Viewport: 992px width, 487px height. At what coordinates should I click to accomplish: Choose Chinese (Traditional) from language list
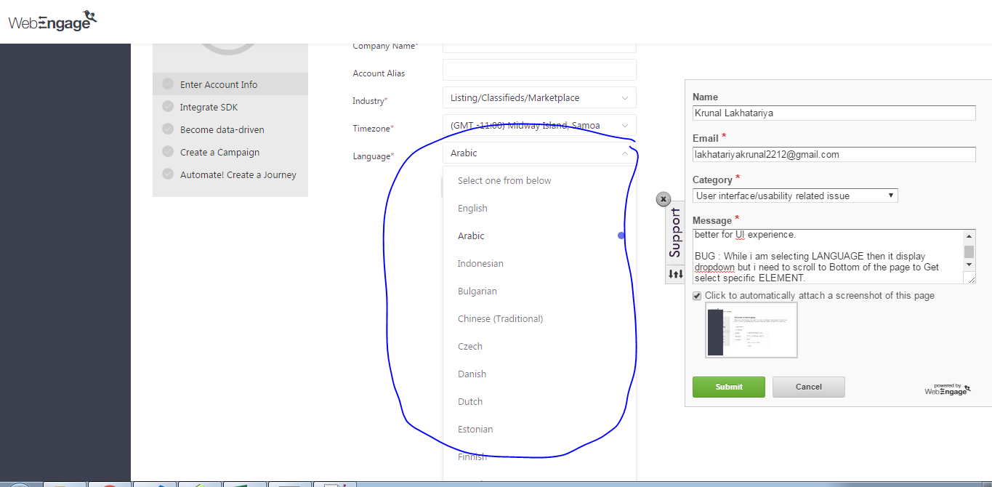(x=539, y=318)
